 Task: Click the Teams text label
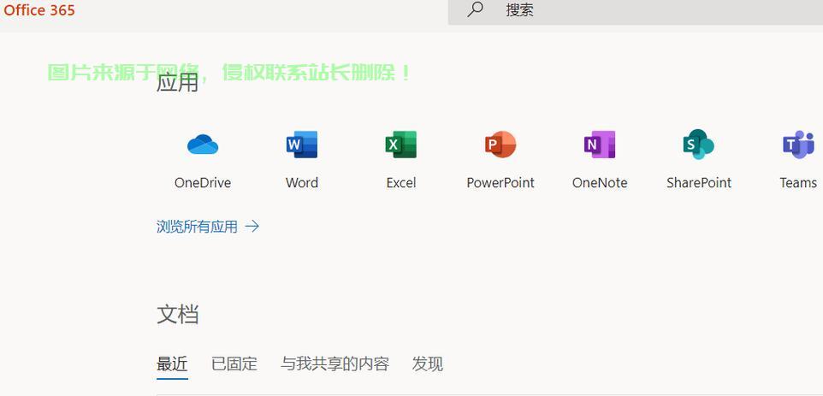pyautogui.click(x=798, y=182)
